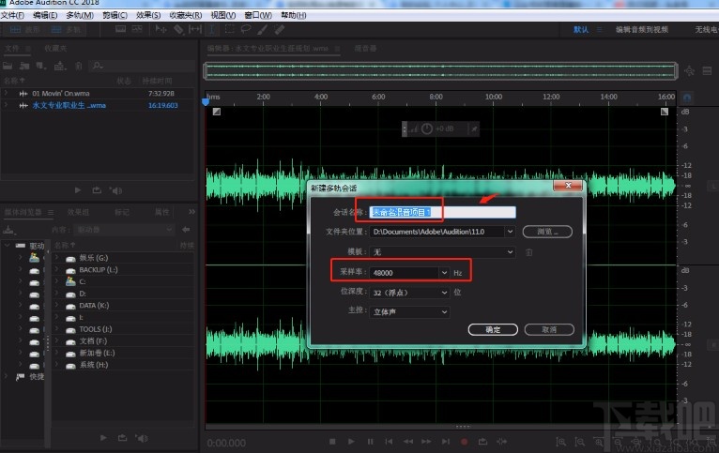Click the delete template trash icon

coord(529,251)
